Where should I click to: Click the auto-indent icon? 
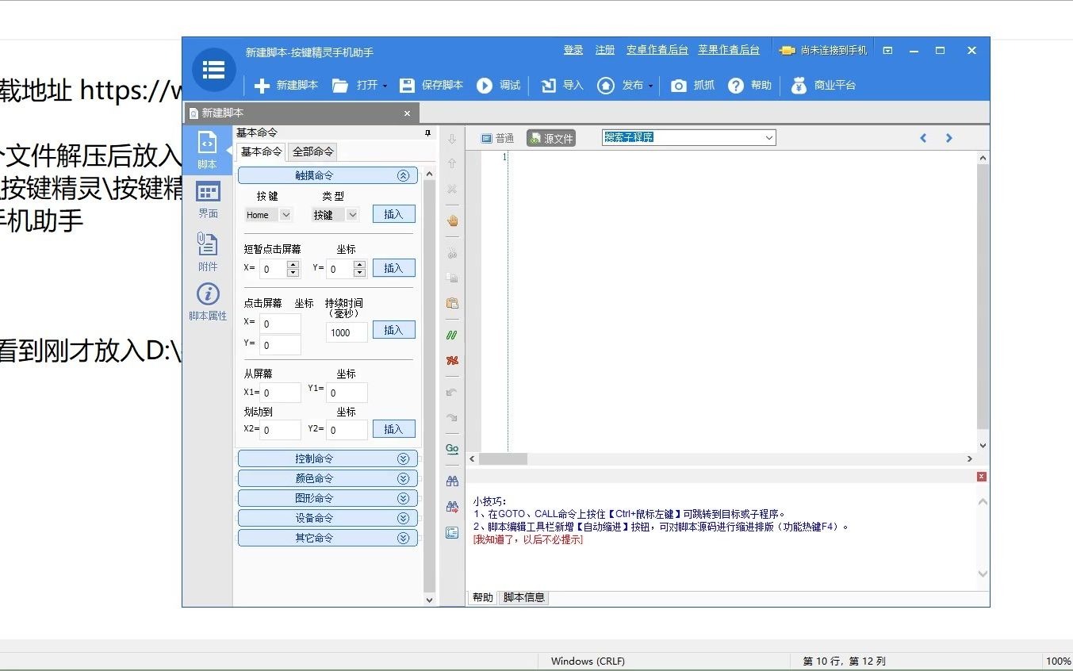click(x=452, y=532)
